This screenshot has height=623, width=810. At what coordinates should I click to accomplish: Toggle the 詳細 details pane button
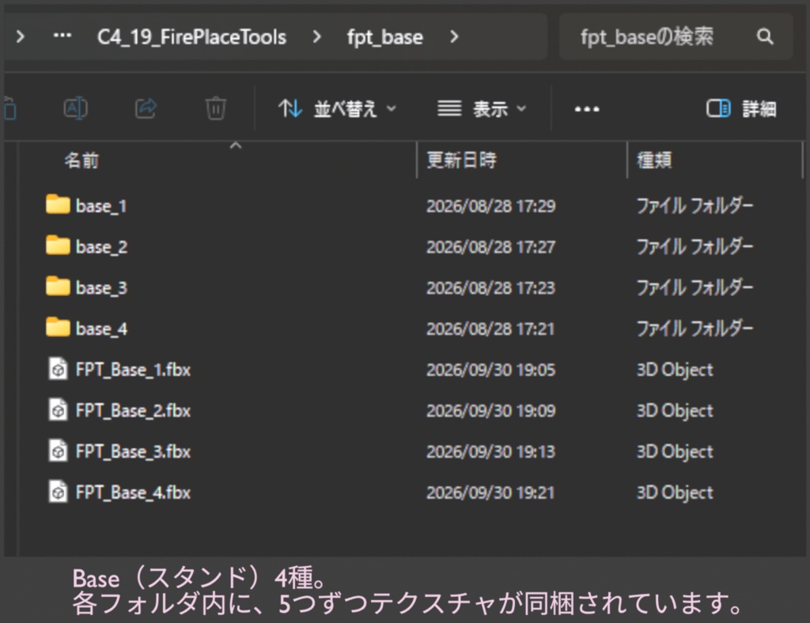coord(741,108)
